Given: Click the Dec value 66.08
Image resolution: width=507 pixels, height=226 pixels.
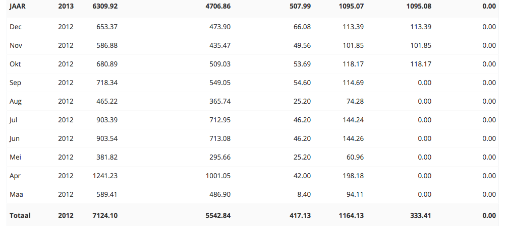Looking at the screenshot, I should pyautogui.click(x=302, y=27).
